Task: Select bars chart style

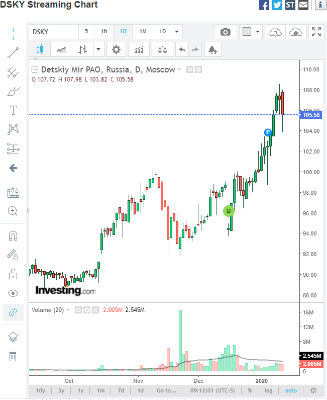Action: 82,49
